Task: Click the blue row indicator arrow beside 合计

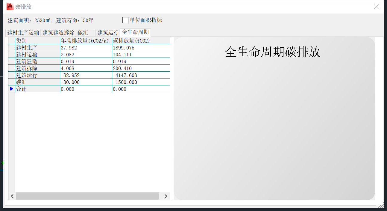Action: tap(12, 89)
